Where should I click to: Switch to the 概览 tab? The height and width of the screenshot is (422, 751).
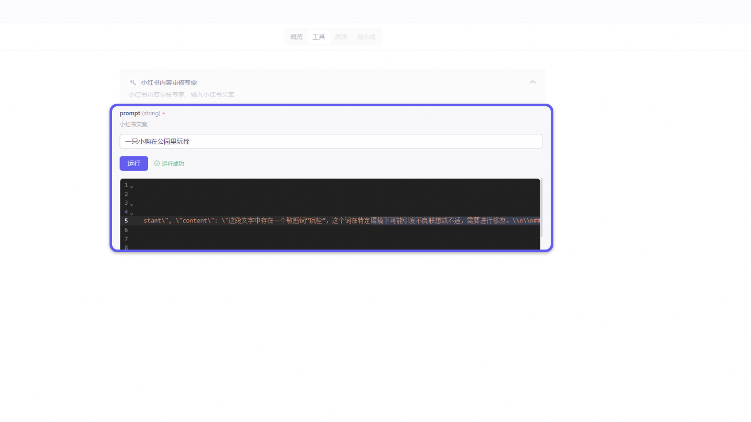(296, 36)
